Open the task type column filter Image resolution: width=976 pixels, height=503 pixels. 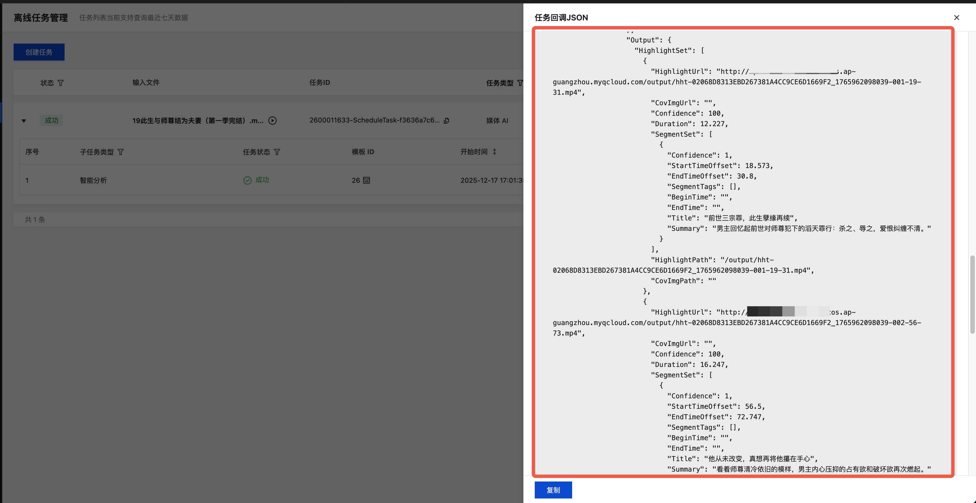[x=520, y=83]
